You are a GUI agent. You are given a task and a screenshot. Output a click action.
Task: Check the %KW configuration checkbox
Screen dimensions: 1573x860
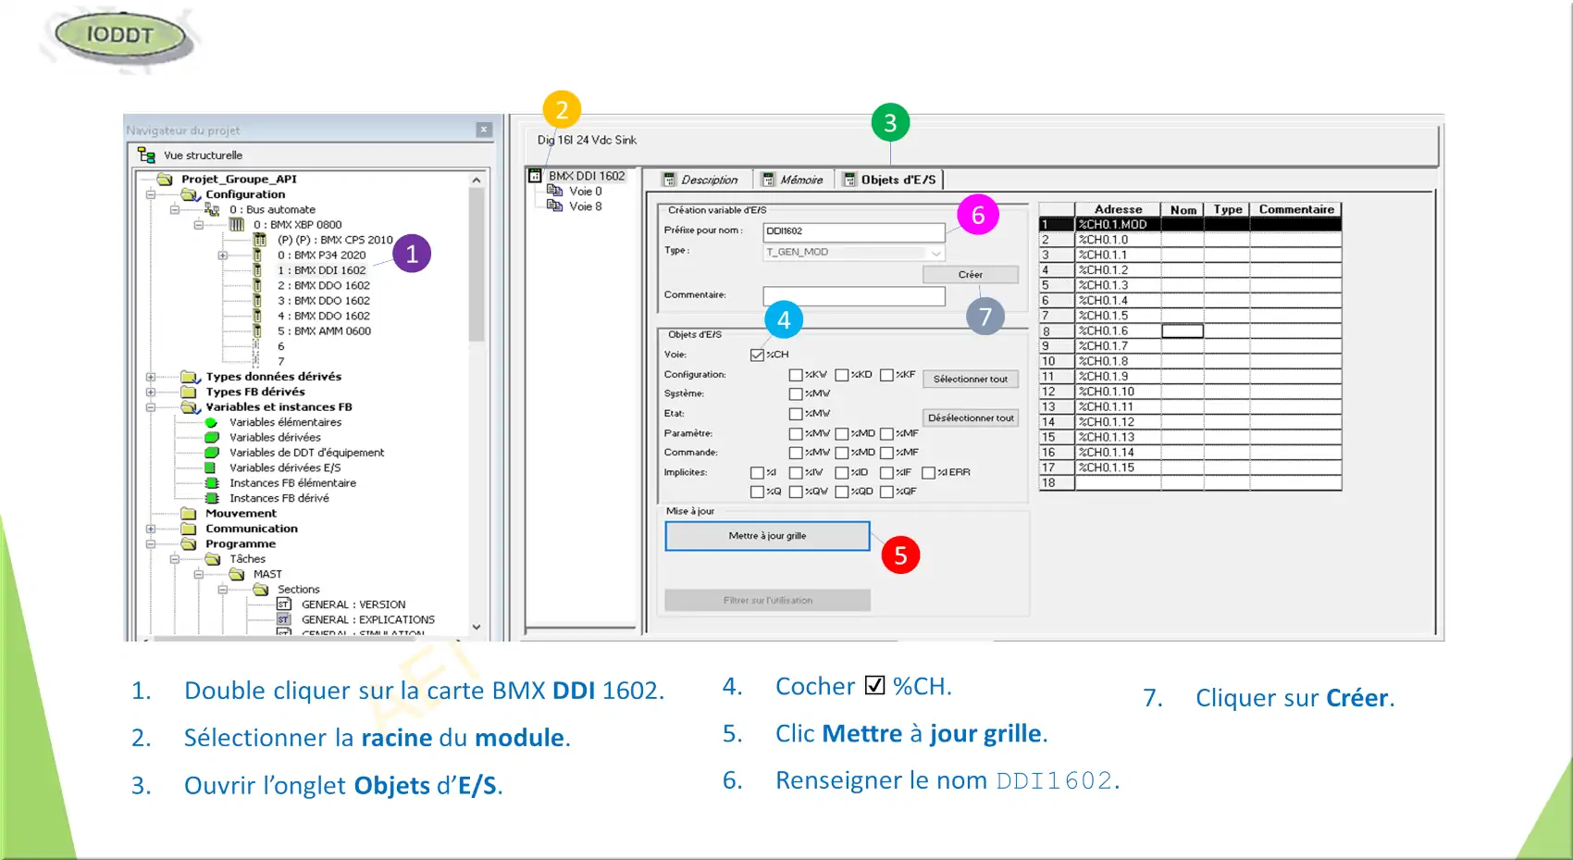(x=795, y=375)
